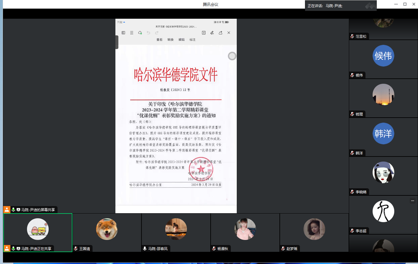Tap the floating gray circle assistive button
This screenshot has width=418, height=264.
pyautogui.click(x=232, y=56)
